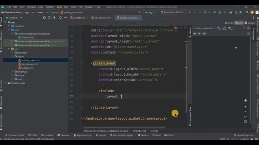The height and width of the screenshot is (145, 259).
Task: Toggle the Project tool window stripe button
Action: click(1, 21)
